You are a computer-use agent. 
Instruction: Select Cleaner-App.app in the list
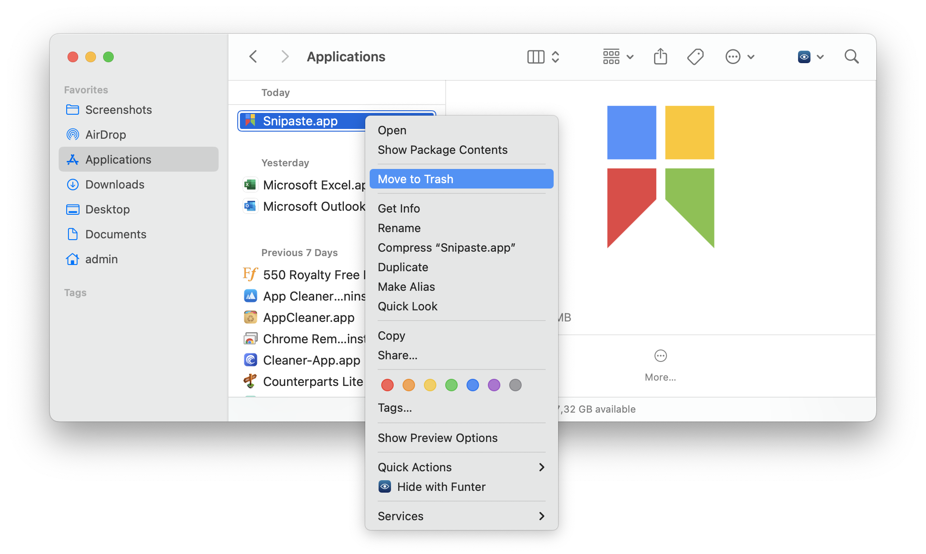[304, 360]
